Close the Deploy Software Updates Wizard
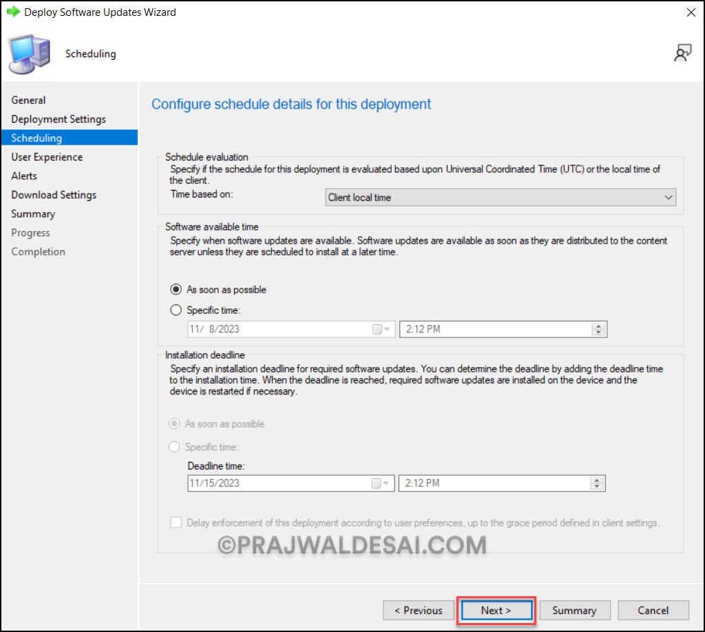 click(x=691, y=12)
